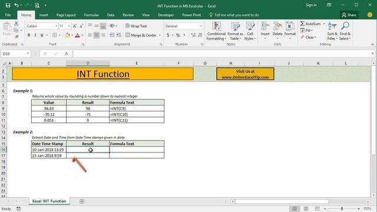Click the Share button

pyautogui.click(x=349, y=15)
